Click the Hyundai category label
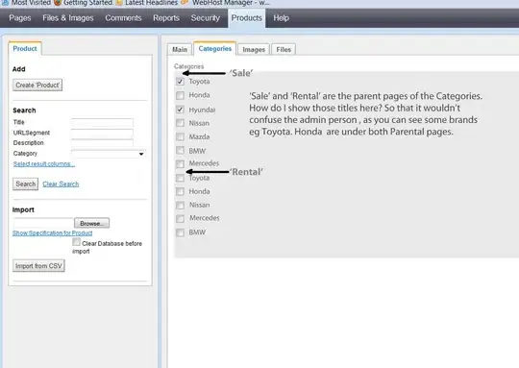Screen dimensions: 519x368 (202, 110)
